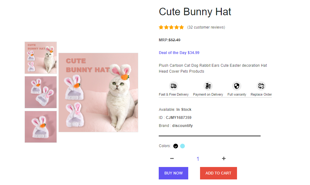Decrease quantity with the minus button

pyautogui.click(x=172, y=159)
